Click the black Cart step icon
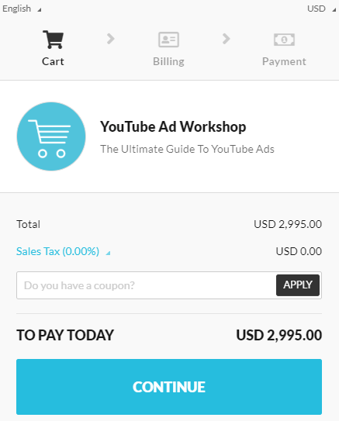Image resolution: width=339 pixels, height=421 pixels. (54, 40)
